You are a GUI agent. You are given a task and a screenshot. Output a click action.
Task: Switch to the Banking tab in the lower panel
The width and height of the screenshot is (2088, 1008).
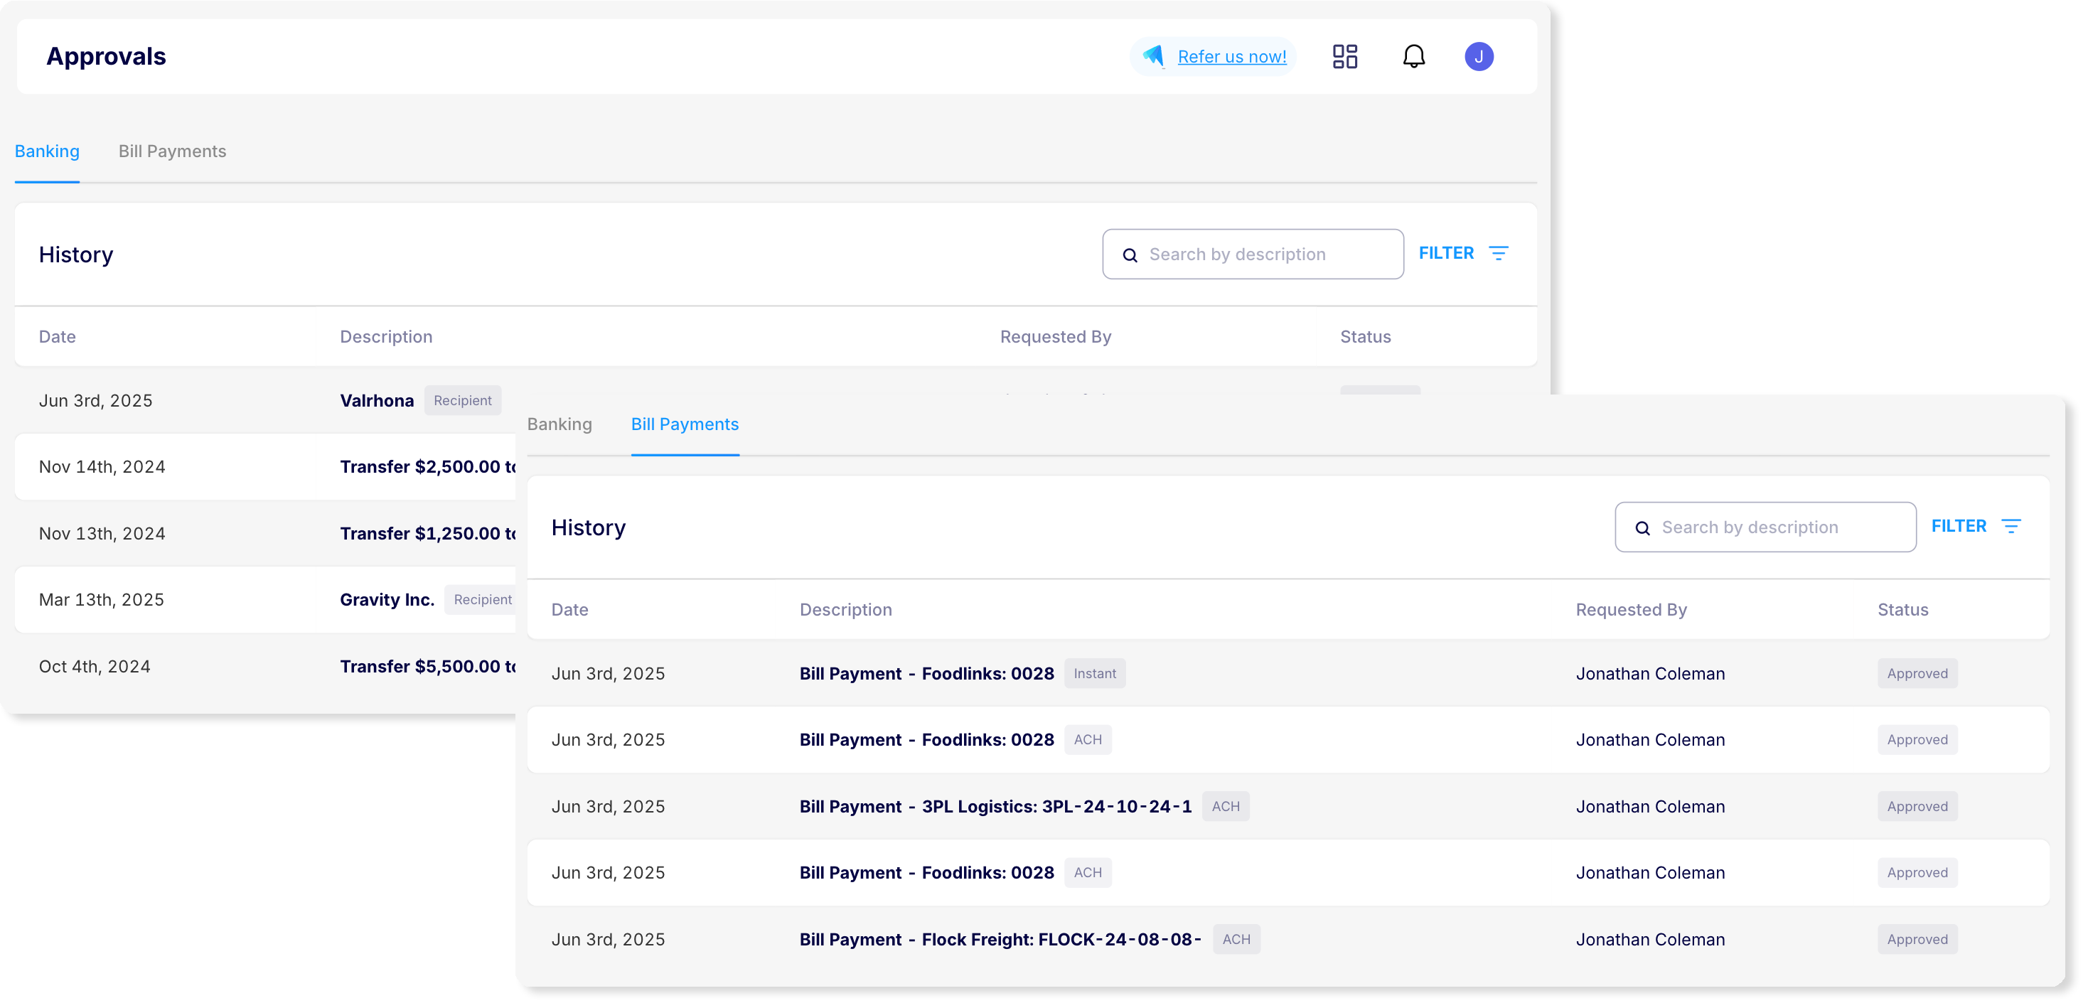pos(560,424)
